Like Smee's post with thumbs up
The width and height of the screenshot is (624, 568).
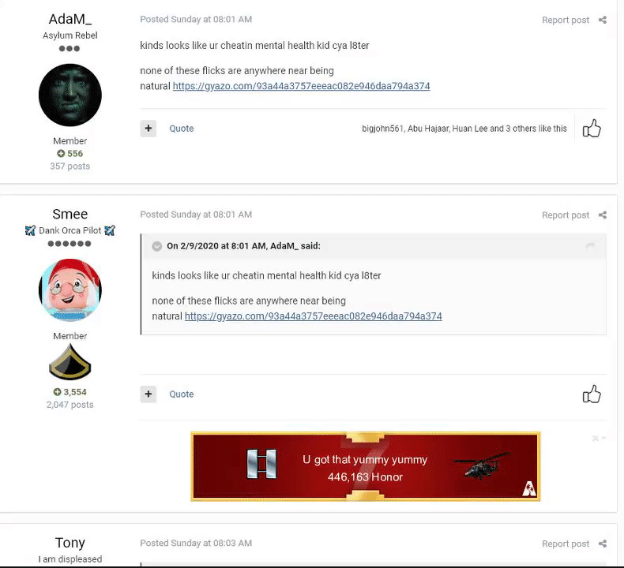[x=592, y=394]
